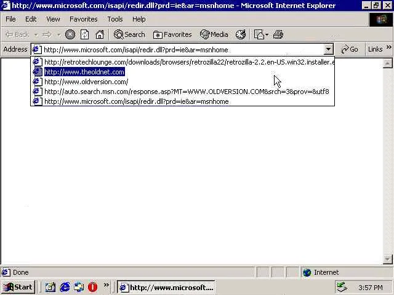Collapse the Address bar dropdown arrow

328,49
